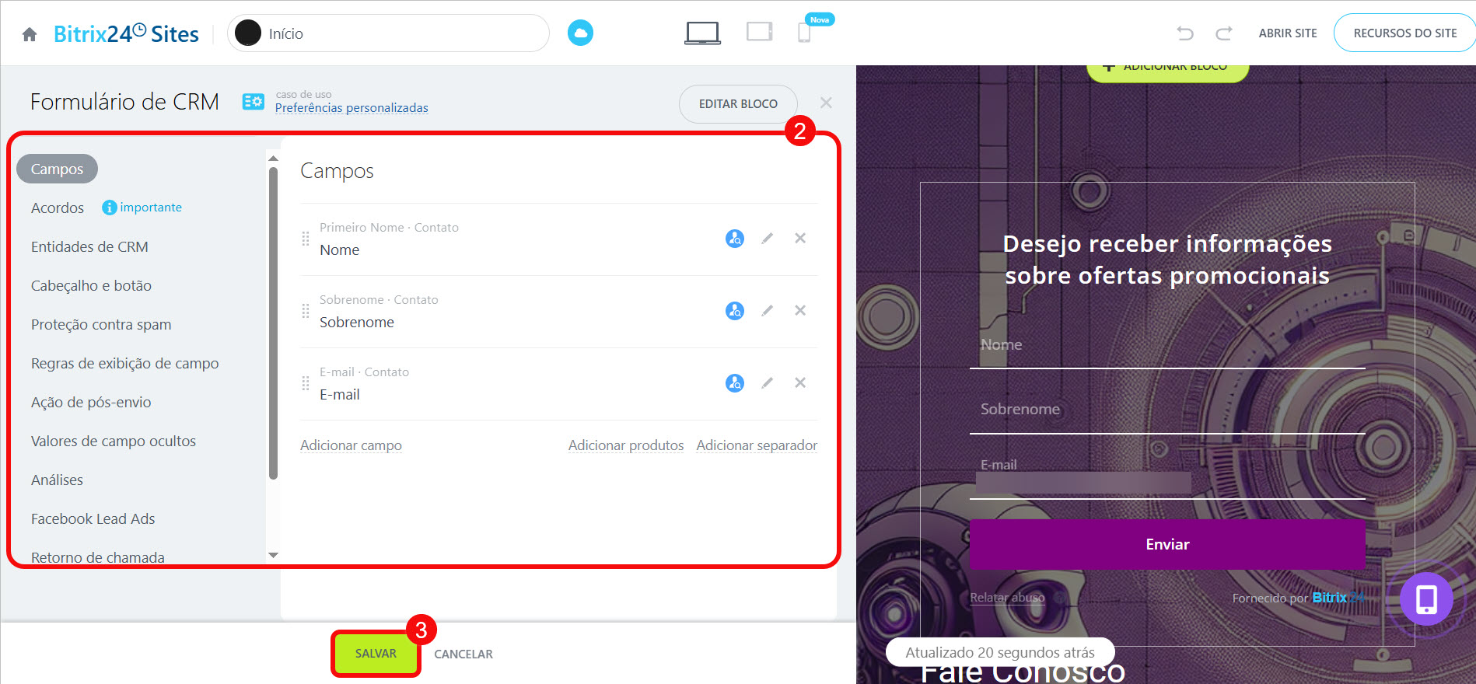Click the undo arrow icon
This screenshot has height=684, width=1476.
[x=1184, y=33]
